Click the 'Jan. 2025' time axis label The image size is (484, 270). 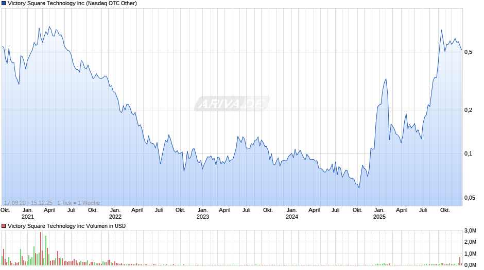coord(379,214)
